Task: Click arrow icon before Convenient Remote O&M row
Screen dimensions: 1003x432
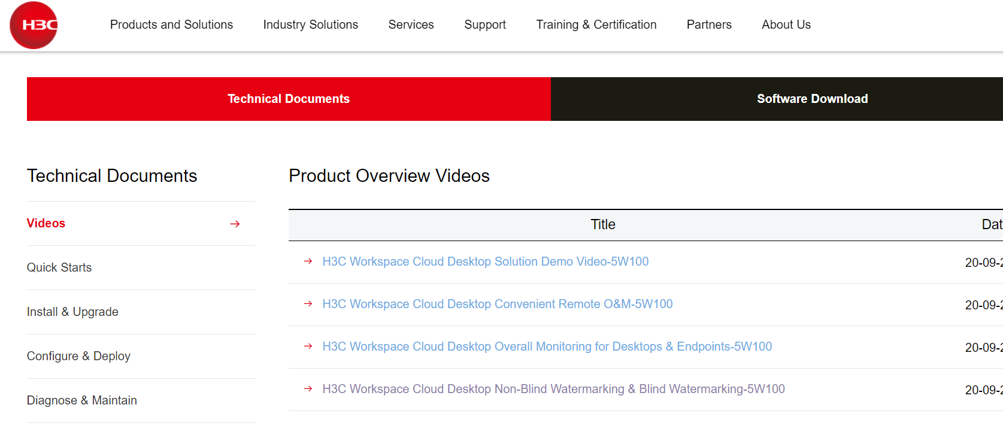Action: tap(308, 304)
